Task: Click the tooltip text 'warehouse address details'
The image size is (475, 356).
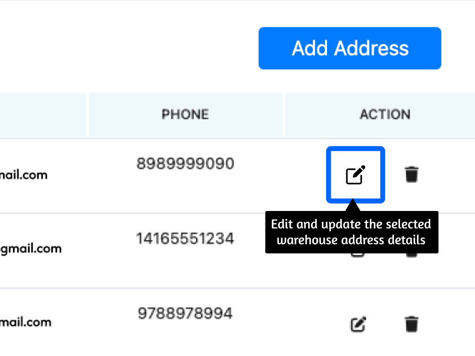Action: 351,240
